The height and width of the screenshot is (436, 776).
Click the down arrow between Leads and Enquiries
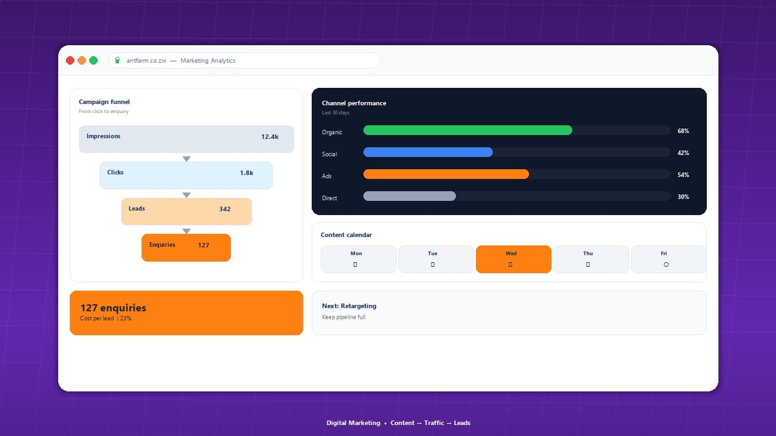[x=186, y=231]
